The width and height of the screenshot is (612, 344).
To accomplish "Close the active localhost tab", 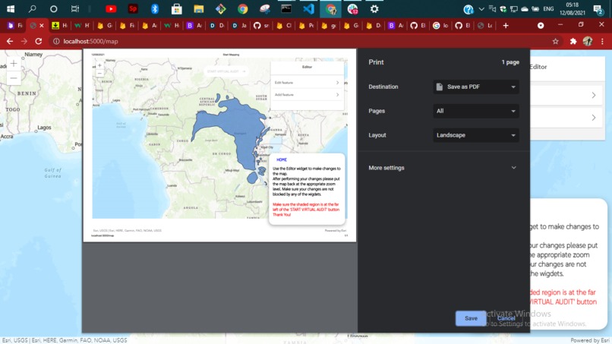I will pos(42,25).
